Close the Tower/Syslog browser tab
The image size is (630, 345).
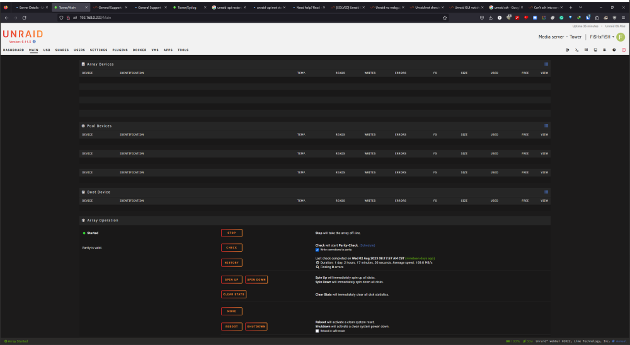click(x=205, y=7)
